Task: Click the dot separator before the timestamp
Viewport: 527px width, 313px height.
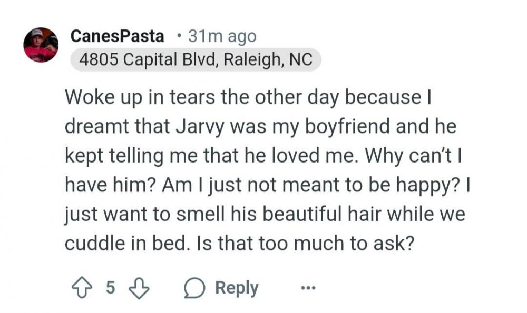Action: click(x=180, y=36)
